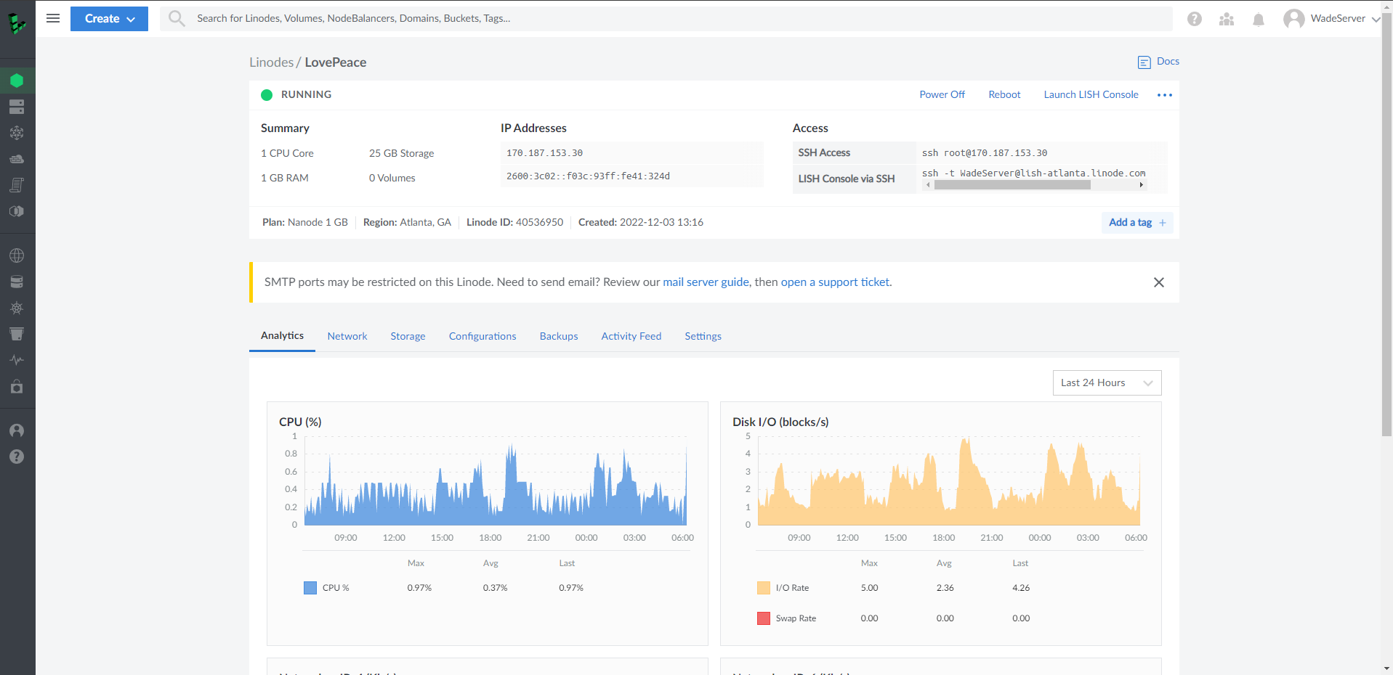Click right arrow of LISH command scrollbar

tap(1142, 185)
